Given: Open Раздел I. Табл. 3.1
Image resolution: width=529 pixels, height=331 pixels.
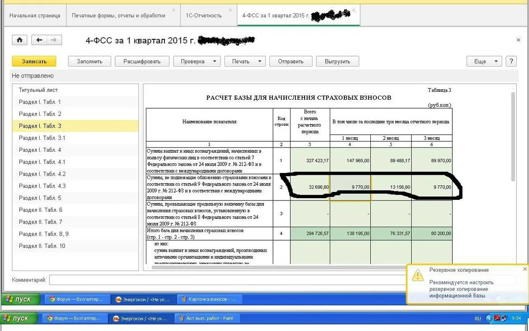Looking at the screenshot, I should [x=75, y=138].
